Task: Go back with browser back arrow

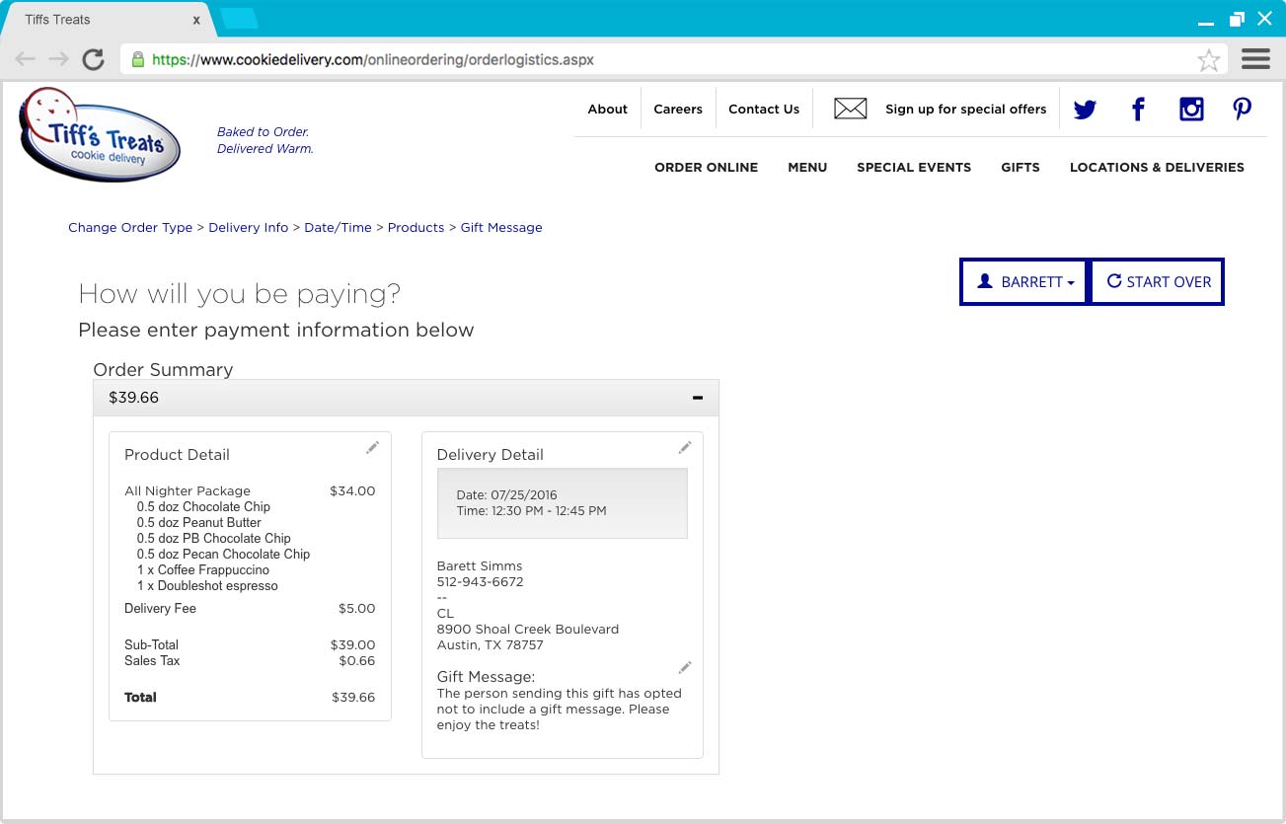Action: point(25,60)
